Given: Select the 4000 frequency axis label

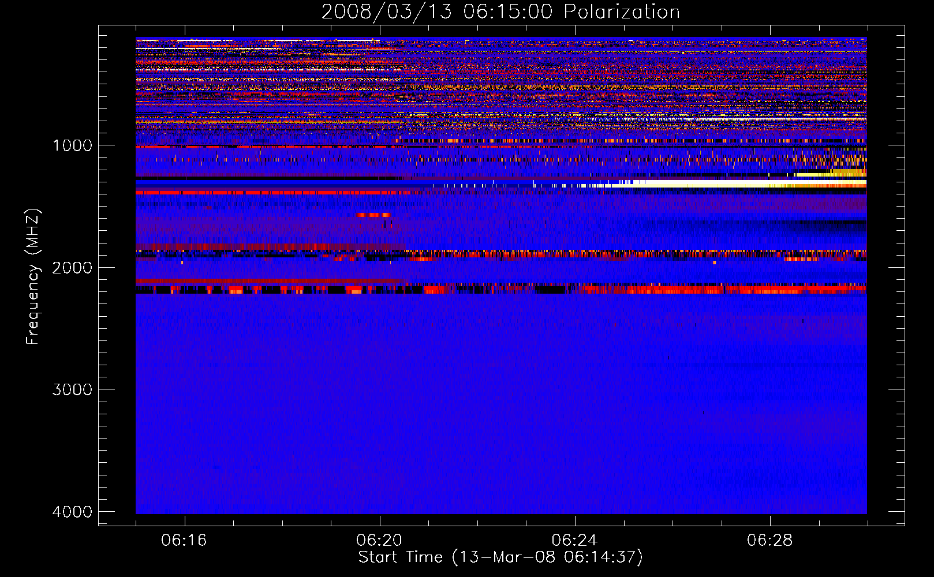Looking at the screenshot, I should pos(72,512).
